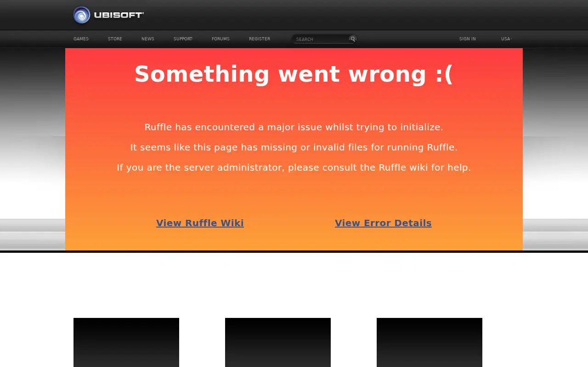Viewport: 588px width, 367px height.
Task: Click text about missing or invalid files
Action: coord(294,147)
